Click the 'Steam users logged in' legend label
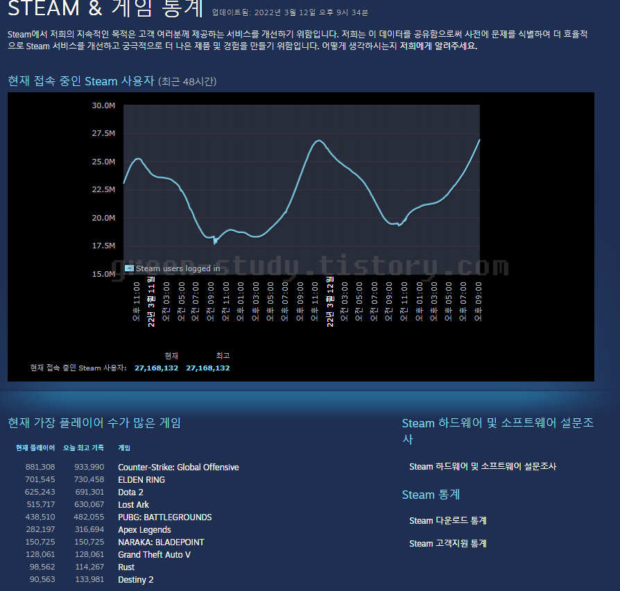Viewport: 620px width, 591px height. click(178, 268)
